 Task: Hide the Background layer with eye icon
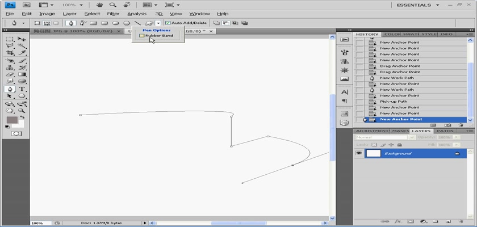(x=359, y=153)
